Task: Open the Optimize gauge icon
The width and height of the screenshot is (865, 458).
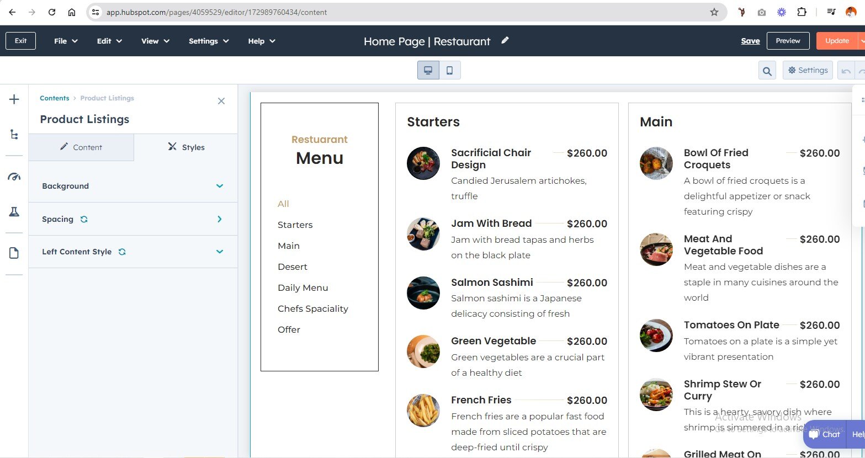Action: (14, 177)
